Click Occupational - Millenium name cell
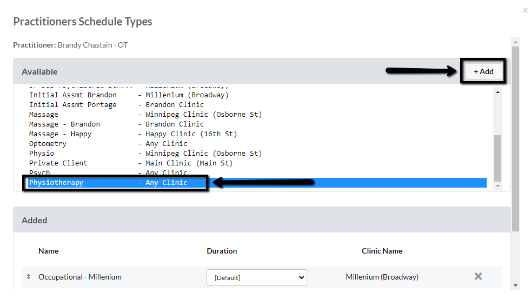The image size is (531, 299). 80,277
